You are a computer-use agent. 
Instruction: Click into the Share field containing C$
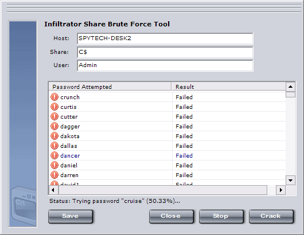165,52
